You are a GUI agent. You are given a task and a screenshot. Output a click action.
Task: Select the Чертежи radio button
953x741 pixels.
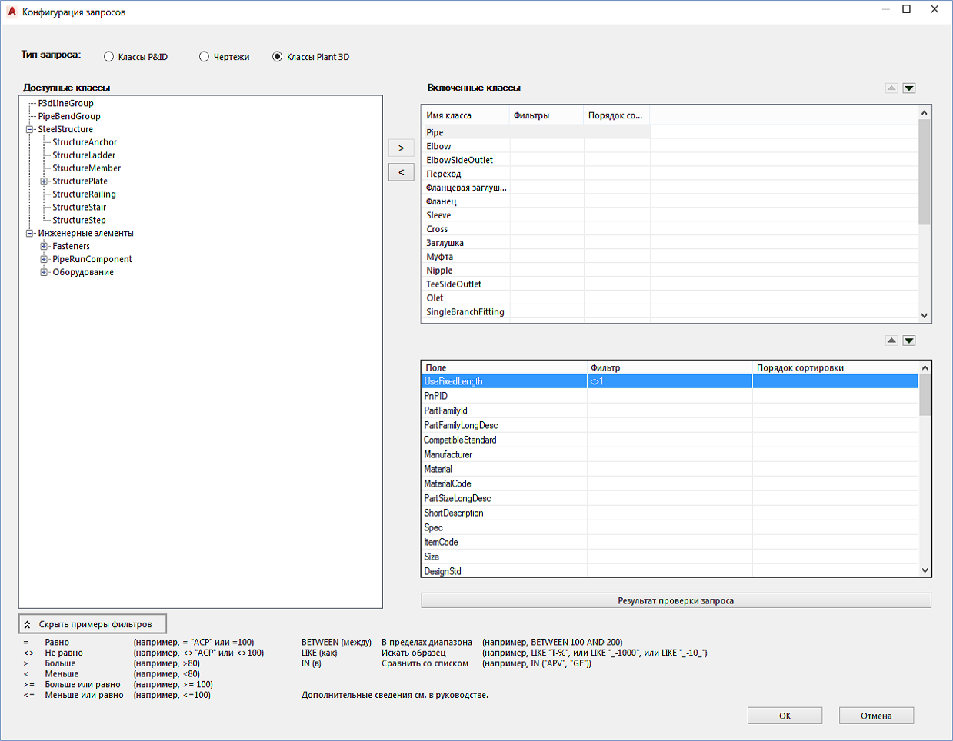(204, 57)
